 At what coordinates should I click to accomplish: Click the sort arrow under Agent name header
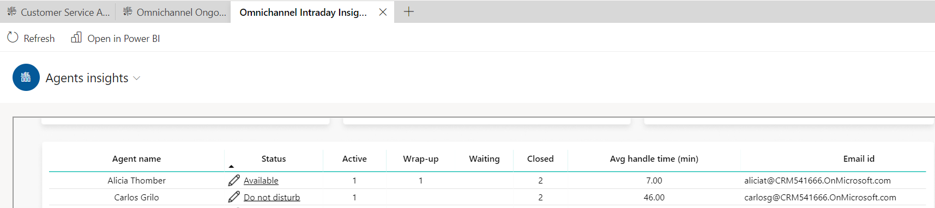pos(231,166)
